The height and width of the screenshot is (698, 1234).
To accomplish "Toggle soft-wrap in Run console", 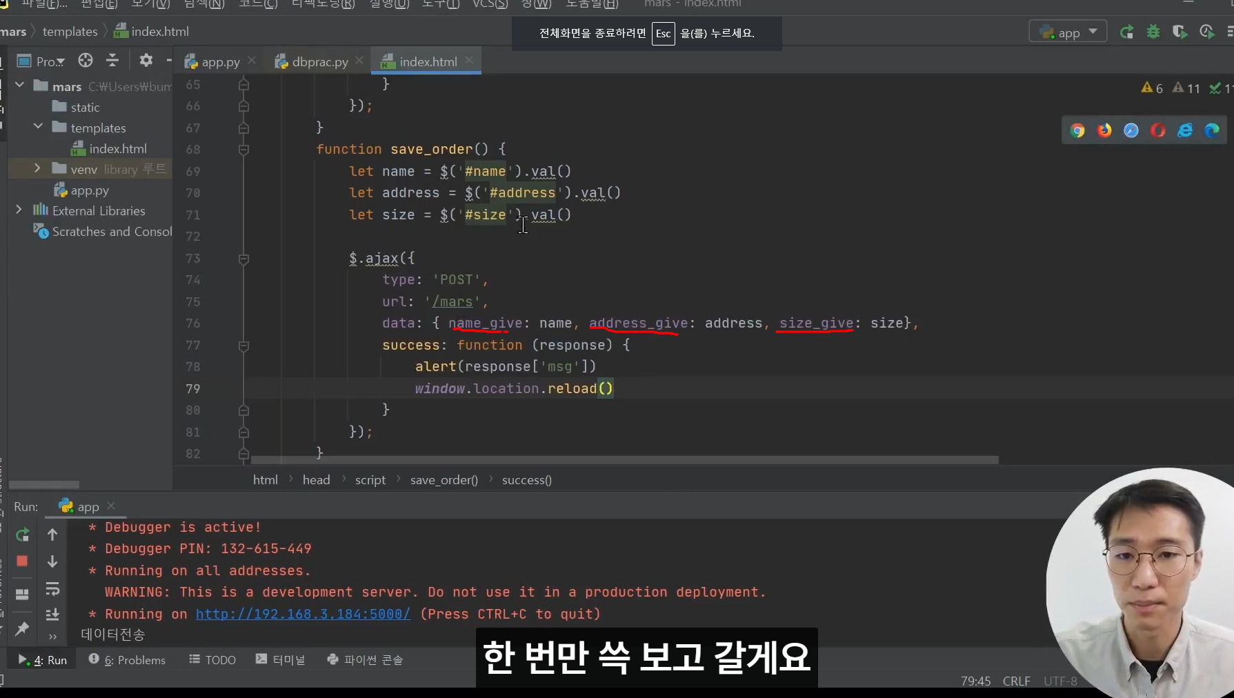I will [x=52, y=589].
